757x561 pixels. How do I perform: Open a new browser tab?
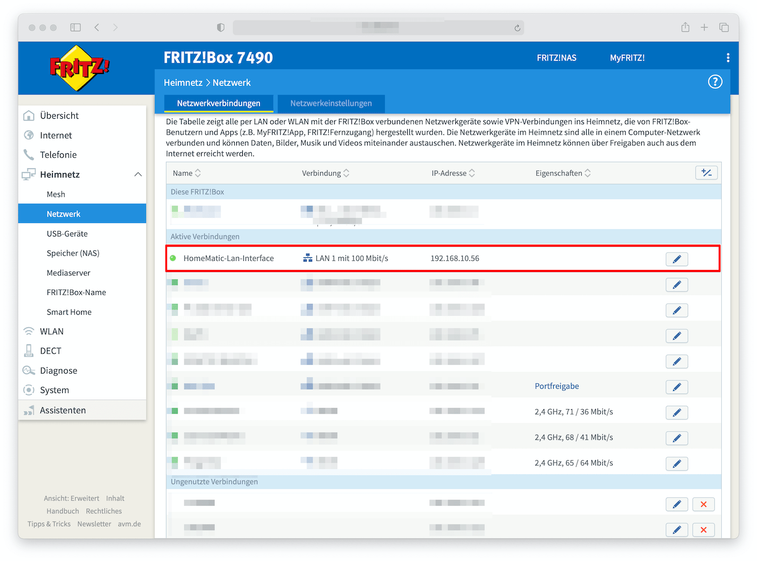pos(704,28)
